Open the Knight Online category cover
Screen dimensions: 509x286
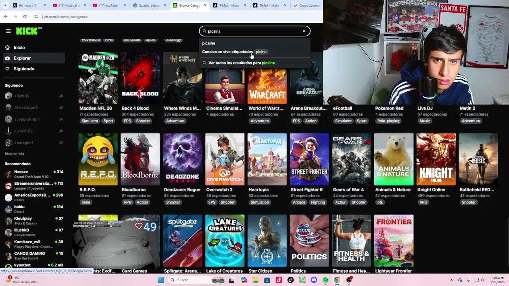(x=436, y=159)
